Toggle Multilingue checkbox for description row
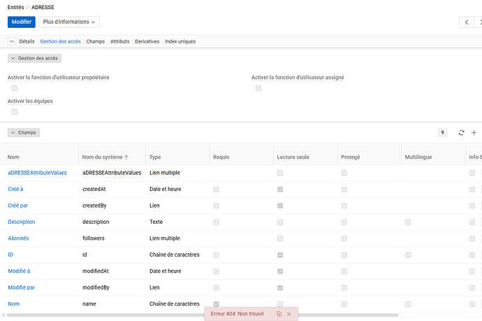 (408, 222)
